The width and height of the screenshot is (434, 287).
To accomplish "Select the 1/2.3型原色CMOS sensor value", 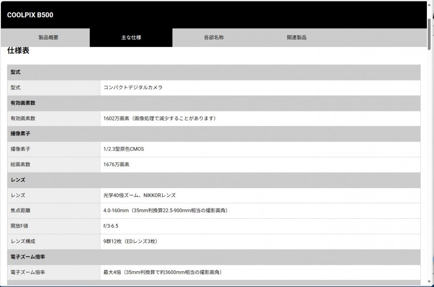I will point(124,149).
